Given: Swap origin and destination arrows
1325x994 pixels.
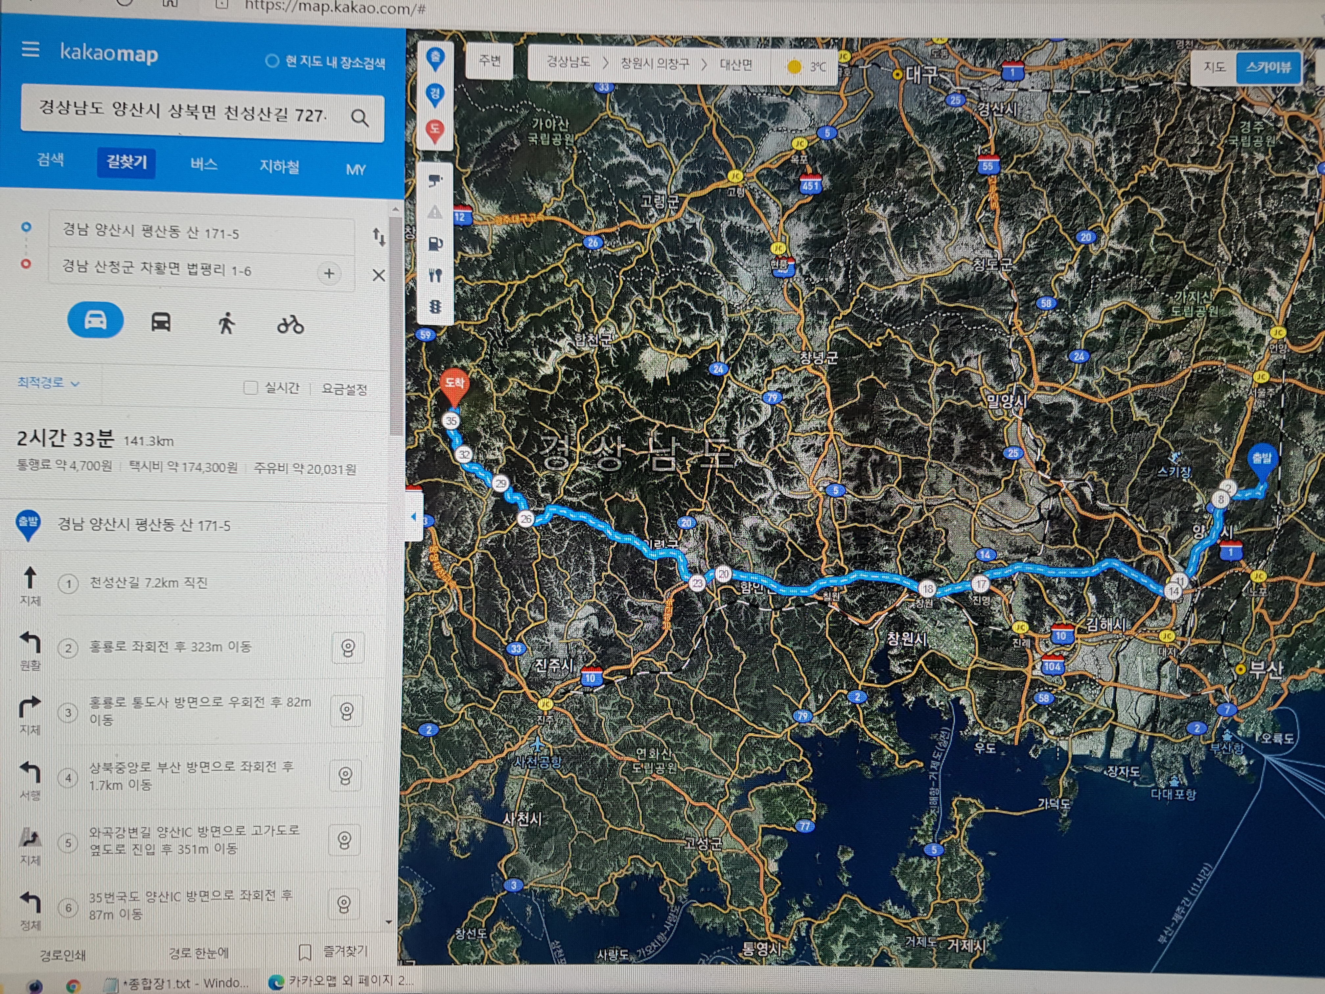Looking at the screenshot, I should click(379, 237).
